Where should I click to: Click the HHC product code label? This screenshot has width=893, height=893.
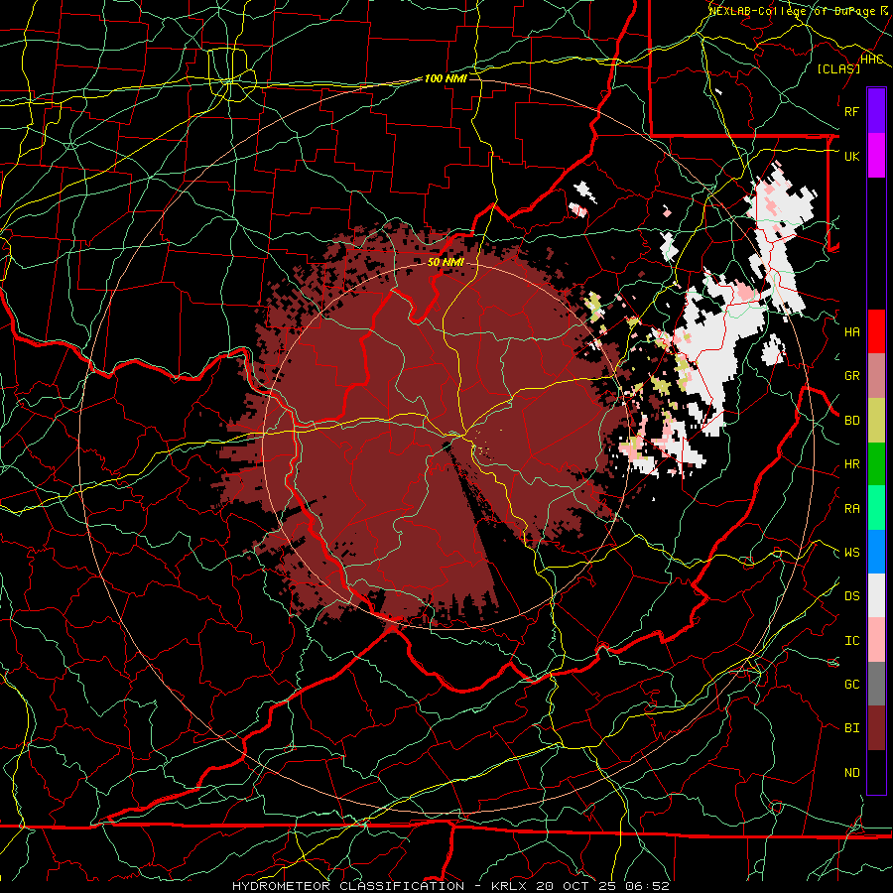871,60
